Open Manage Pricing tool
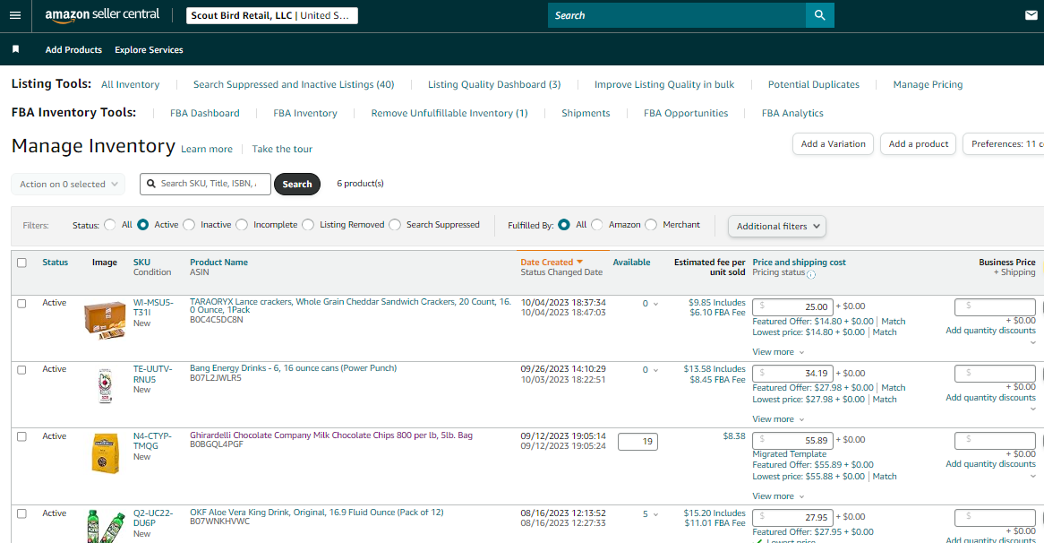This screenshot has height=543, width=1044. 928,84
